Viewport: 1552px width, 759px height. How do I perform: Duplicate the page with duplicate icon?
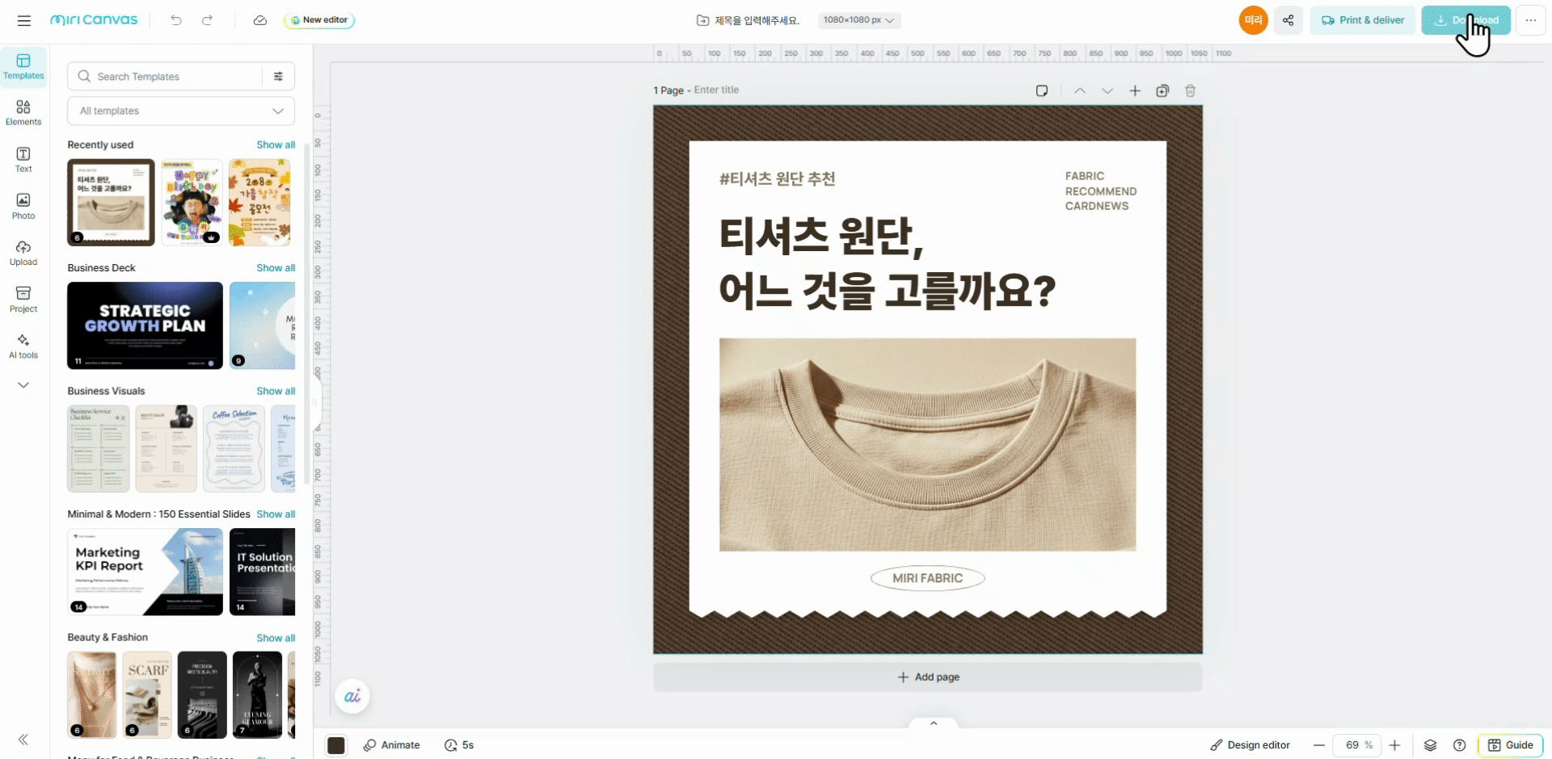coord(1162,90)
